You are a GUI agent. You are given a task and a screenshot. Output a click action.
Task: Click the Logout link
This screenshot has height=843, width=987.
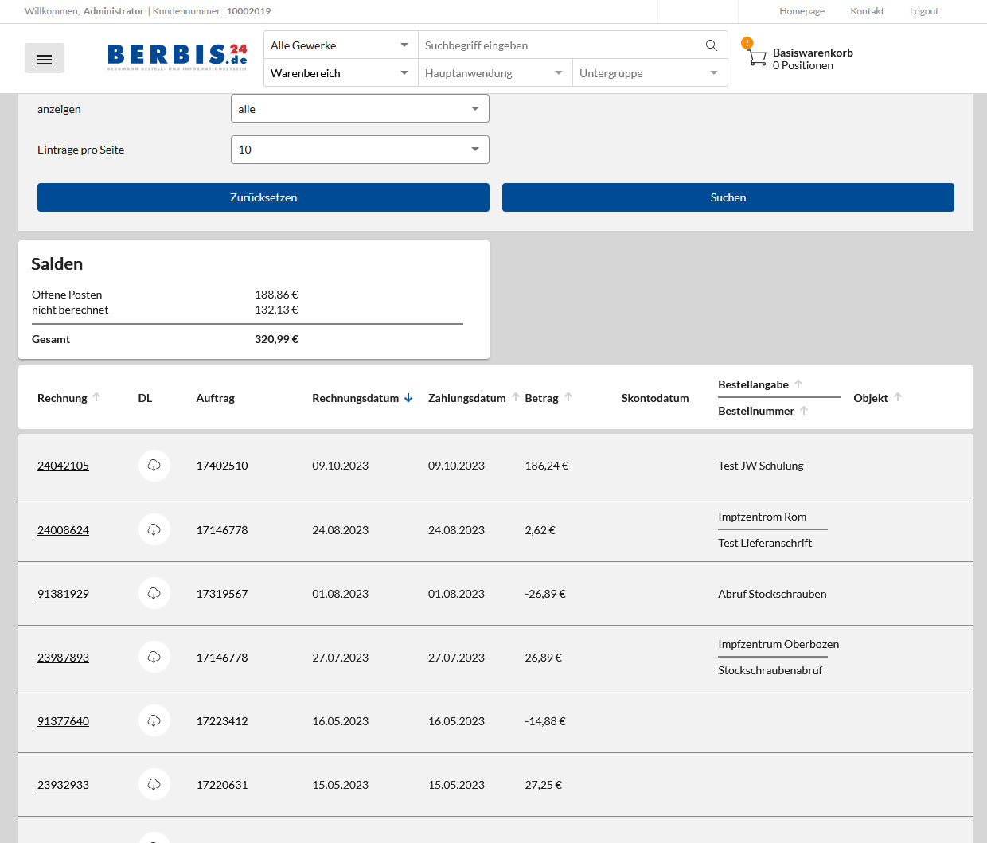click(924, 11)
